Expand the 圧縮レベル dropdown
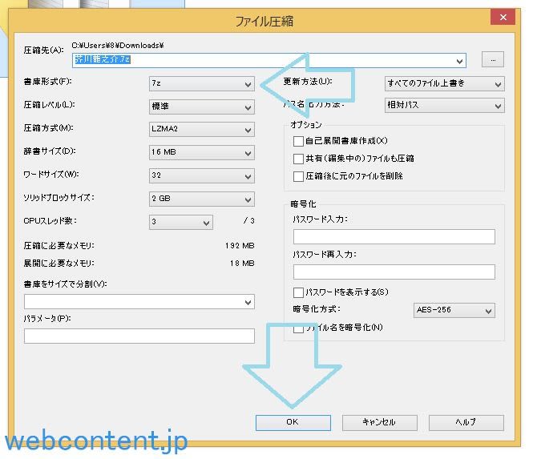 [201, 107]
